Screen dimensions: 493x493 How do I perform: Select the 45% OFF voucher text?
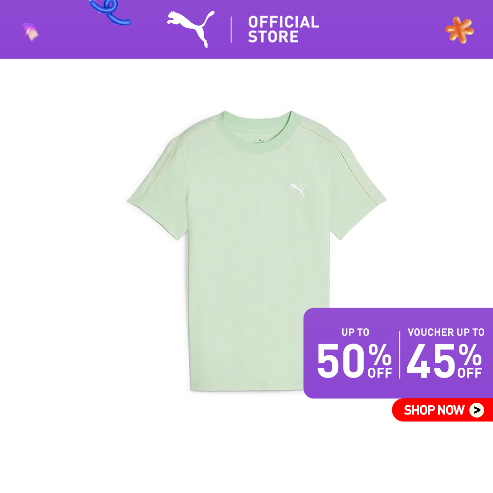444,361
